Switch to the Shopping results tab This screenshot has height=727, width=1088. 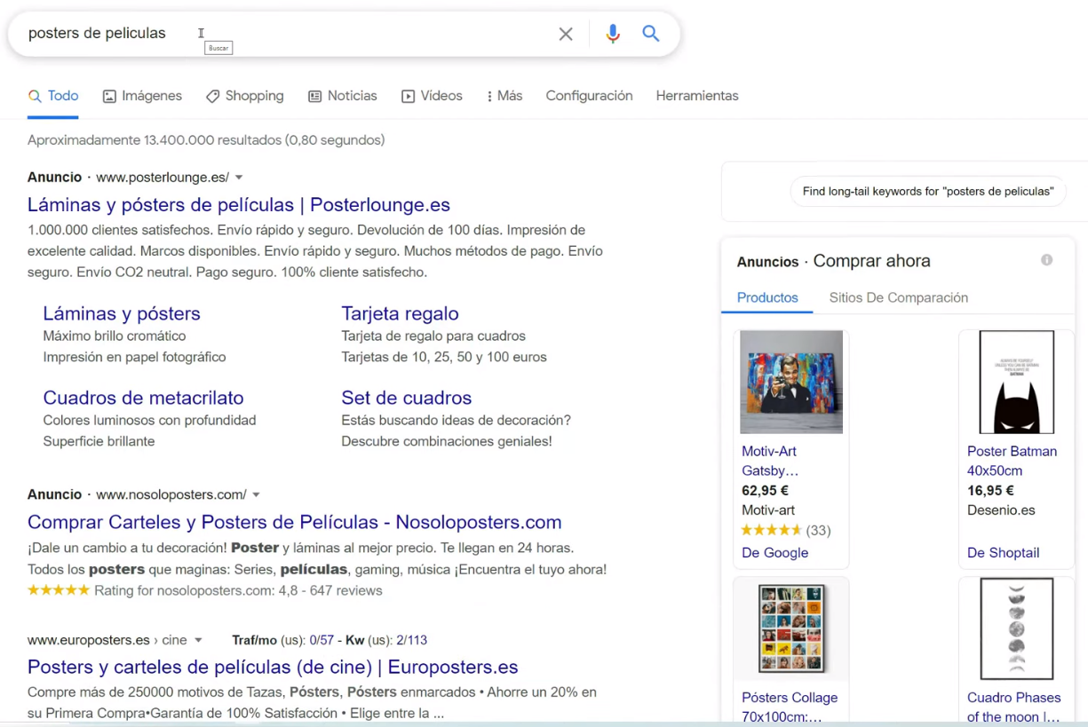[x=244, y=96]
